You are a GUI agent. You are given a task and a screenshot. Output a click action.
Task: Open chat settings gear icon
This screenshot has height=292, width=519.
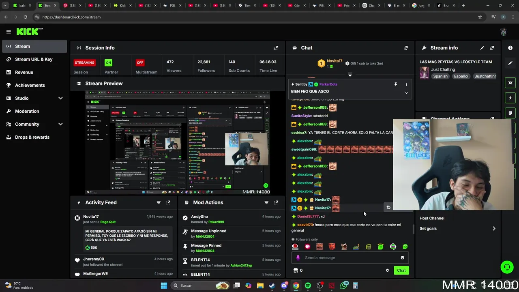387,271
